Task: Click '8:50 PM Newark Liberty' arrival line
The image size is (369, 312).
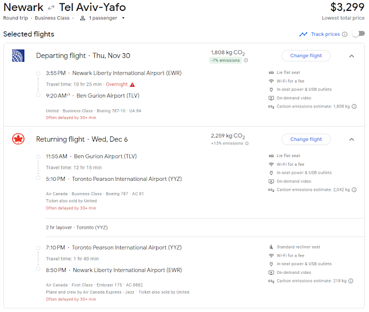Action: point(114,270)
